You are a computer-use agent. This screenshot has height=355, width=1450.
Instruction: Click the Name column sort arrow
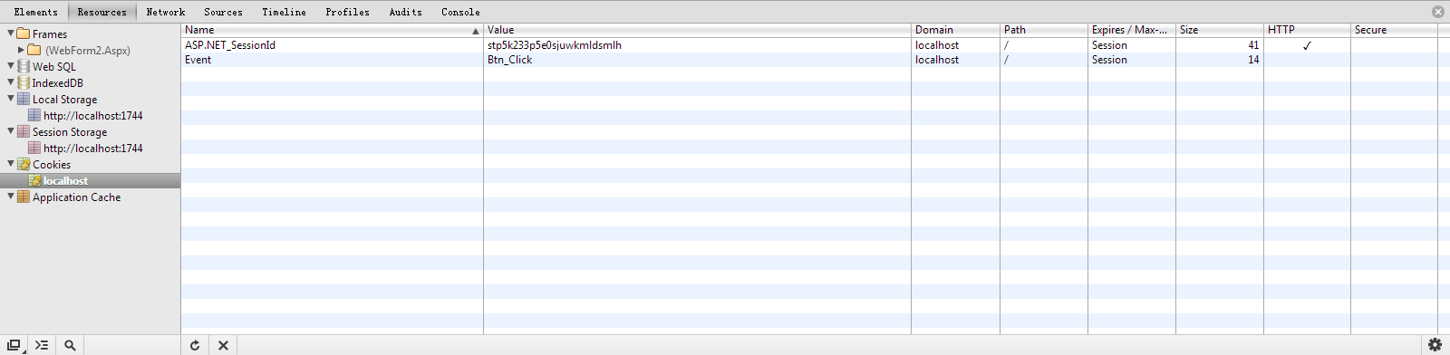475,31
